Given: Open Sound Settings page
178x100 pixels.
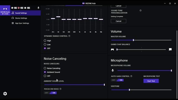Looking at the screenshot, I should pos(25,13).
